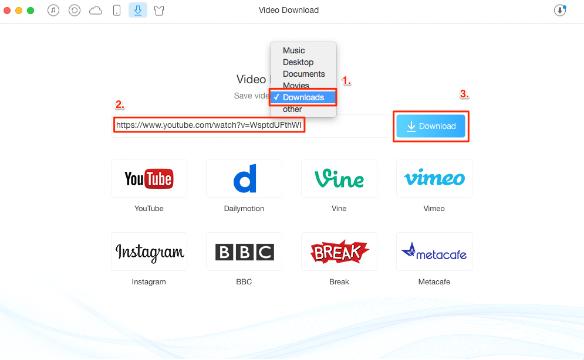584x360 pixels.
Task: Click the Instagram text label
Action: point(148,282)
